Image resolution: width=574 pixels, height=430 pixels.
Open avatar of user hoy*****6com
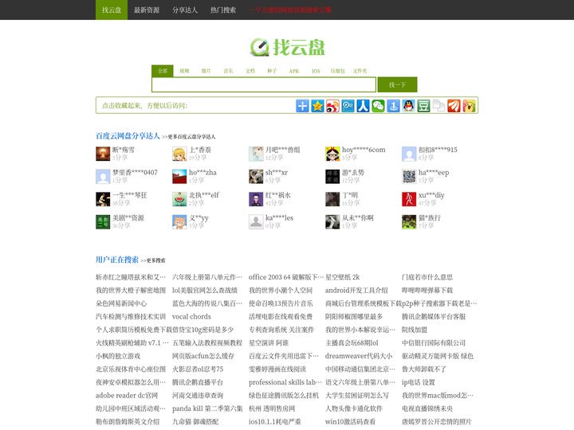pyautogui.click(x=332, y=154)
